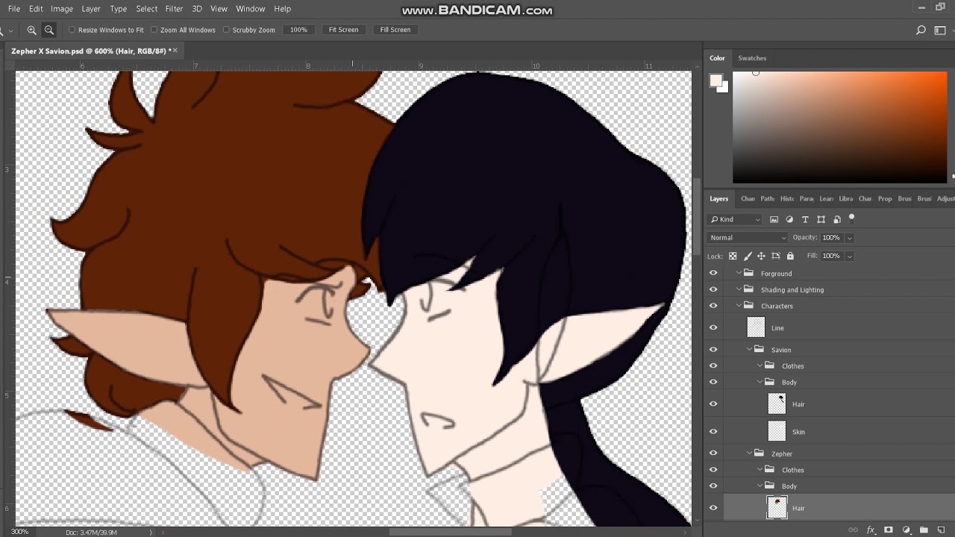Click the Characters group folder icon
The image size is (955, 537).
[748, 306]
